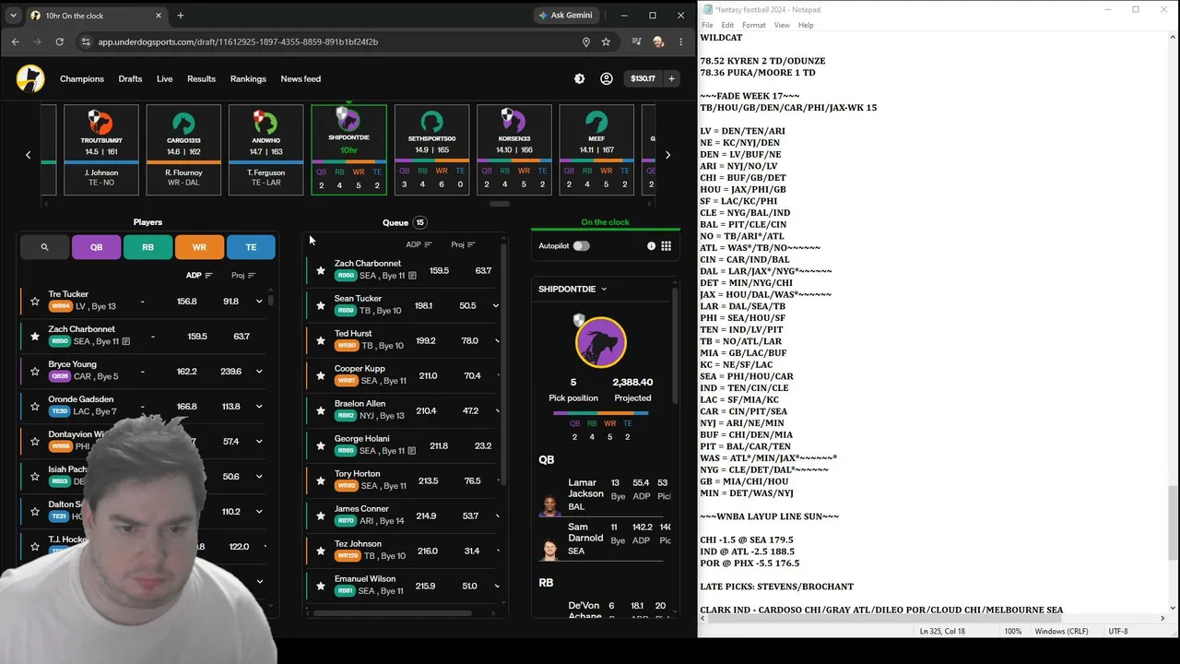Expand the SHIPDONTDIE team dropdown
Screen dimensions: 1180x664
tap(572, 289)
